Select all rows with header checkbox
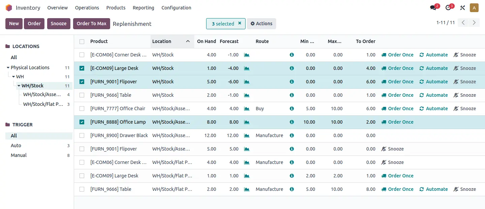This screenshot has height=209, width=485. tap(82, 41)
